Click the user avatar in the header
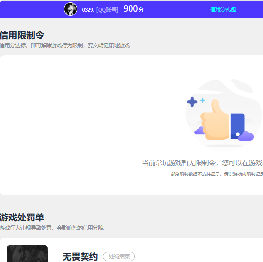The width and height of the screenshot is (263, 262). click(x=70, y=9)
